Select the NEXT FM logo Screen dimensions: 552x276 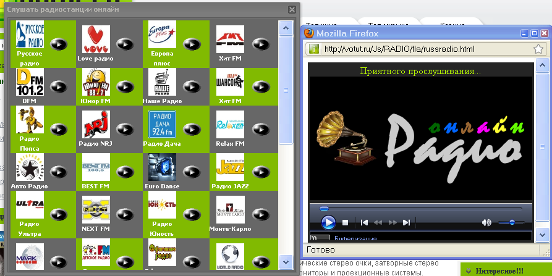tap(96, 209)
